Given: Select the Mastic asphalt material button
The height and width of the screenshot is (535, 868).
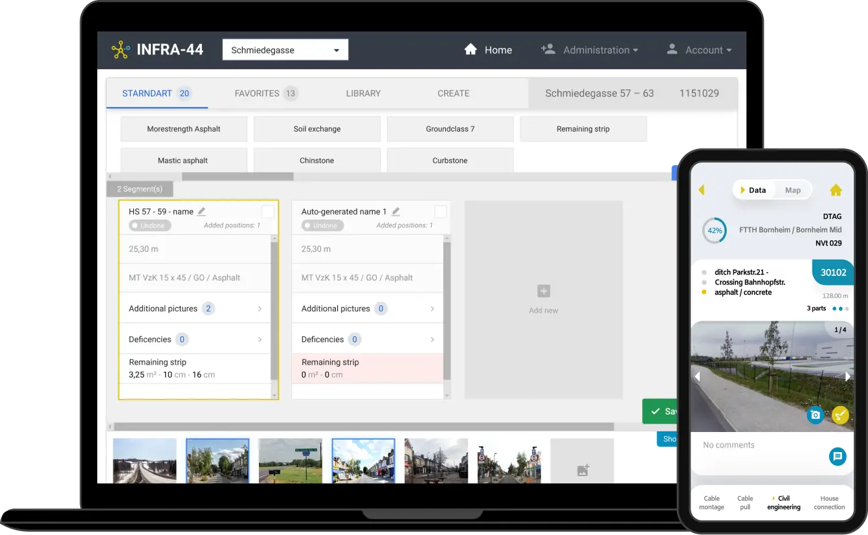Looking at the screenshot, I should tap(183, 160).
